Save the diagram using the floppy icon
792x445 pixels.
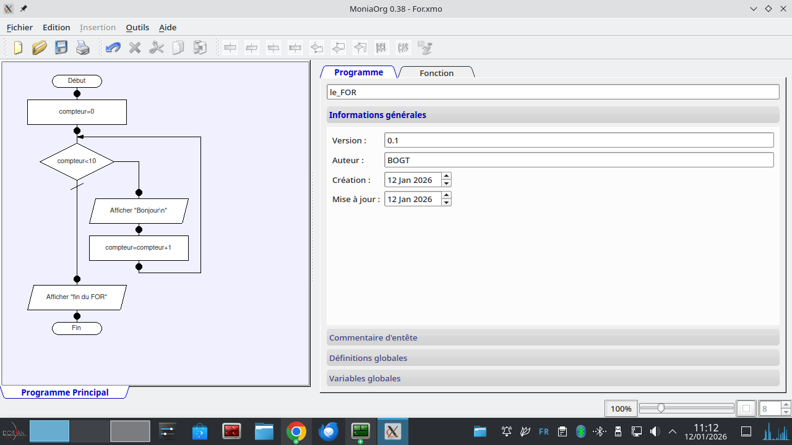click(61, 48)
